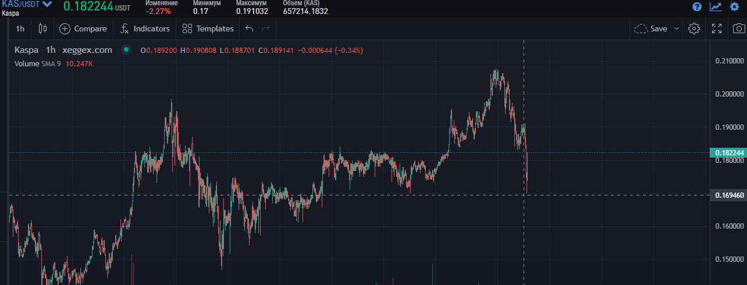Open the candlestick chart style selector
The width and height of the screenshot is (747, 285).
pos(42,28)
